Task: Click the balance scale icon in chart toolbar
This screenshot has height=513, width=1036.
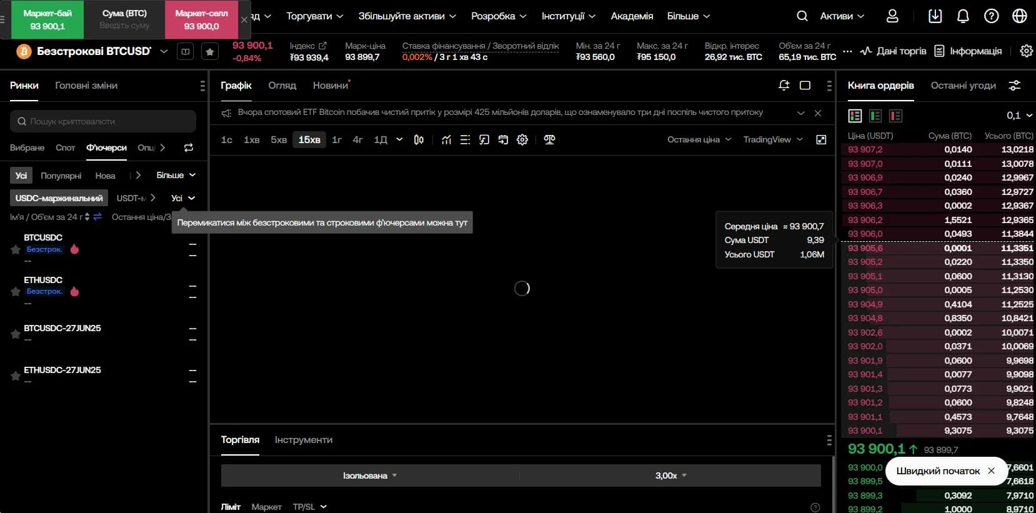Action: point(549,140)
